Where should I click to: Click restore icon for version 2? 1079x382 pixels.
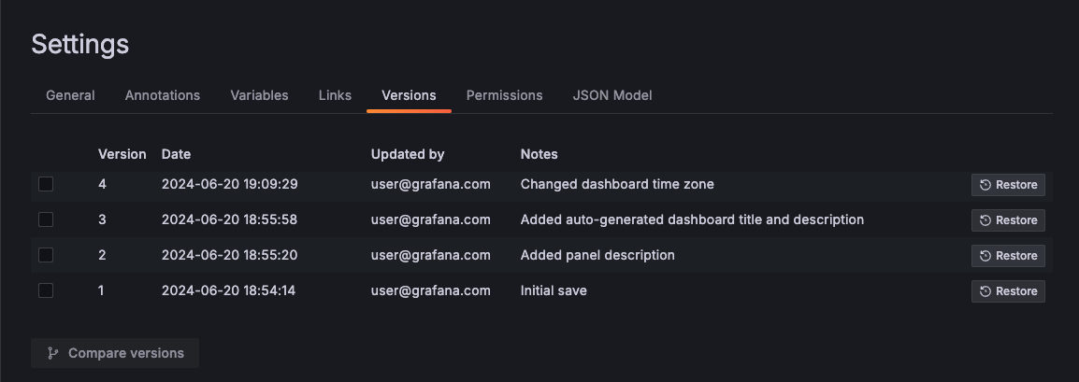coord(985,256)
